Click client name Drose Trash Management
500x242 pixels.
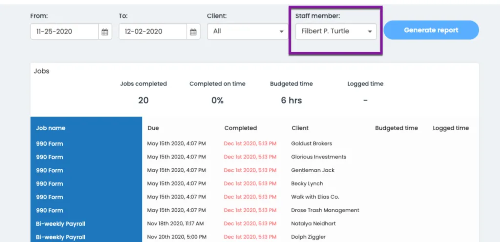325,210
